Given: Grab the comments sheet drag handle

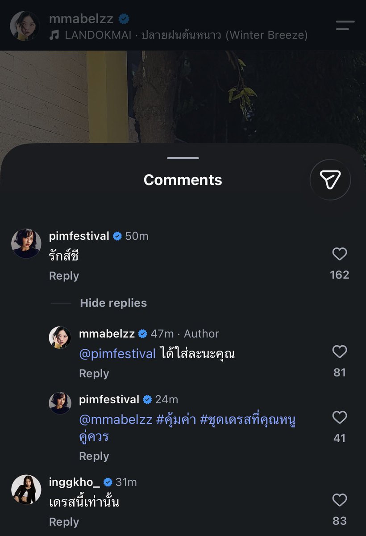Looking at the screenshot, I should tap(183, 158).
